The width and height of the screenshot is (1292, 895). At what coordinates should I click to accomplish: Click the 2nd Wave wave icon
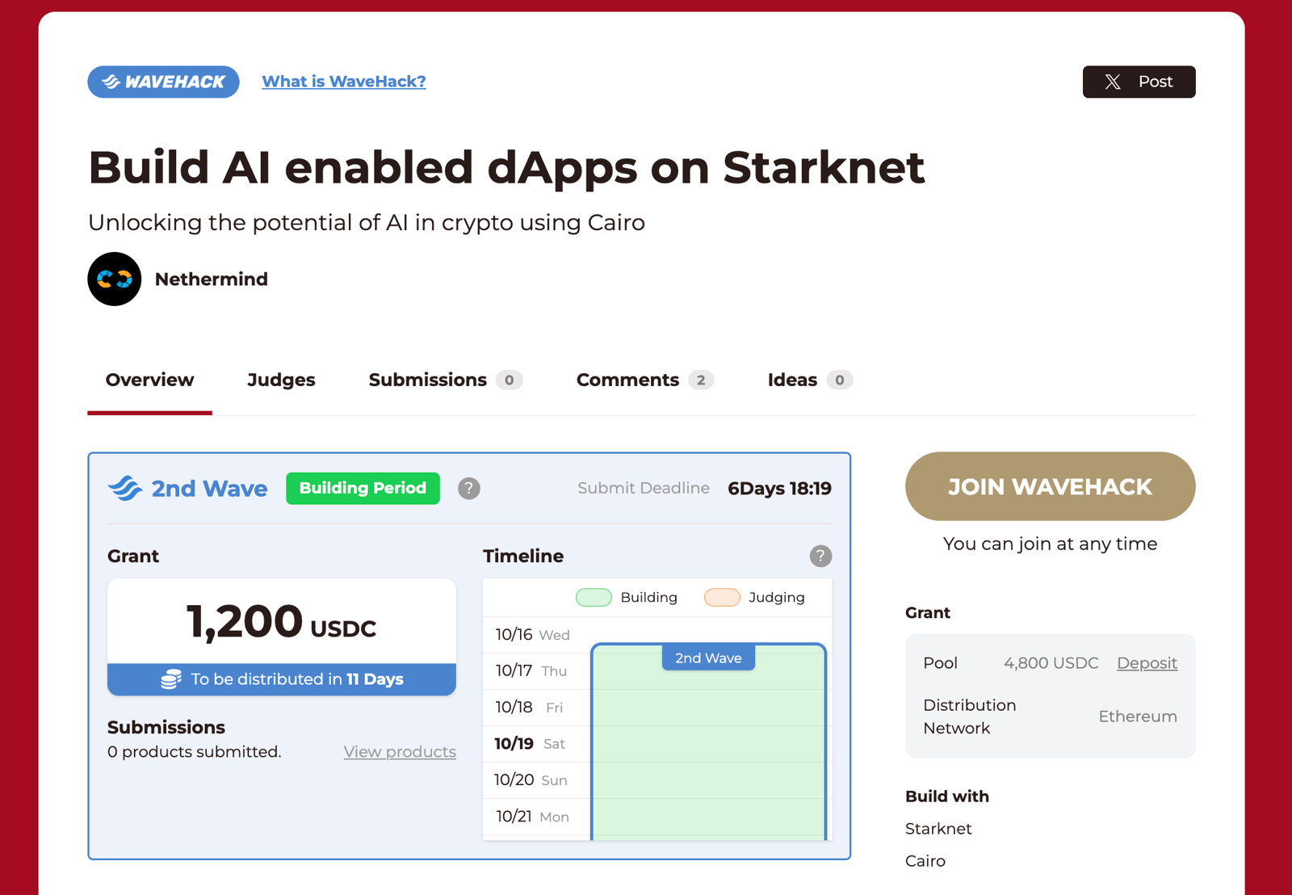pos(125,489)
